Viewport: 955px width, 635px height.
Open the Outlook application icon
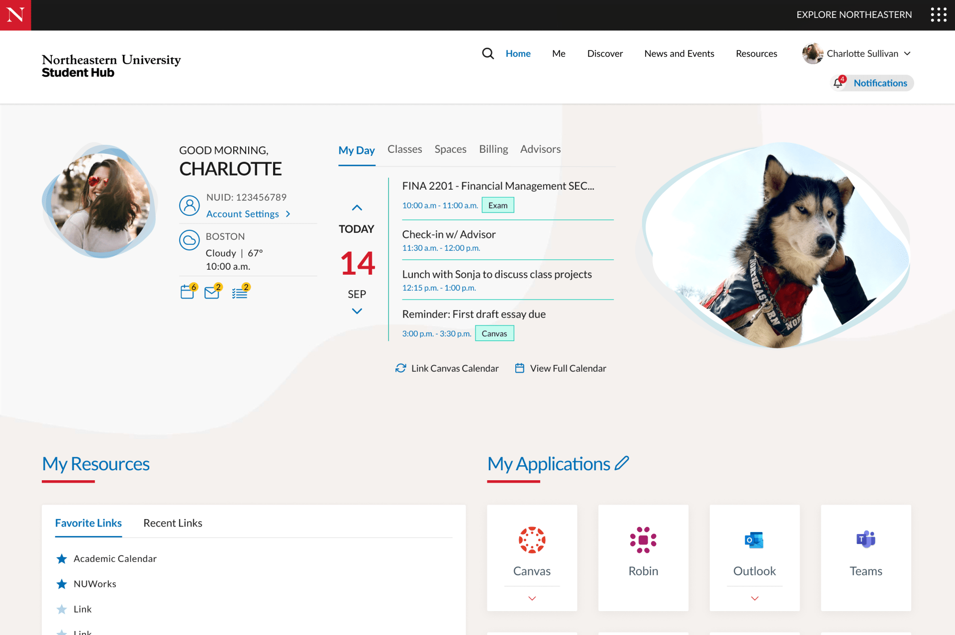coord(754,540)
